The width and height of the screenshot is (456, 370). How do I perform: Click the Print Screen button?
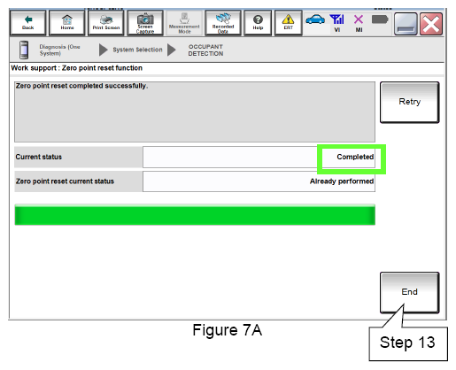pos(106,23)
